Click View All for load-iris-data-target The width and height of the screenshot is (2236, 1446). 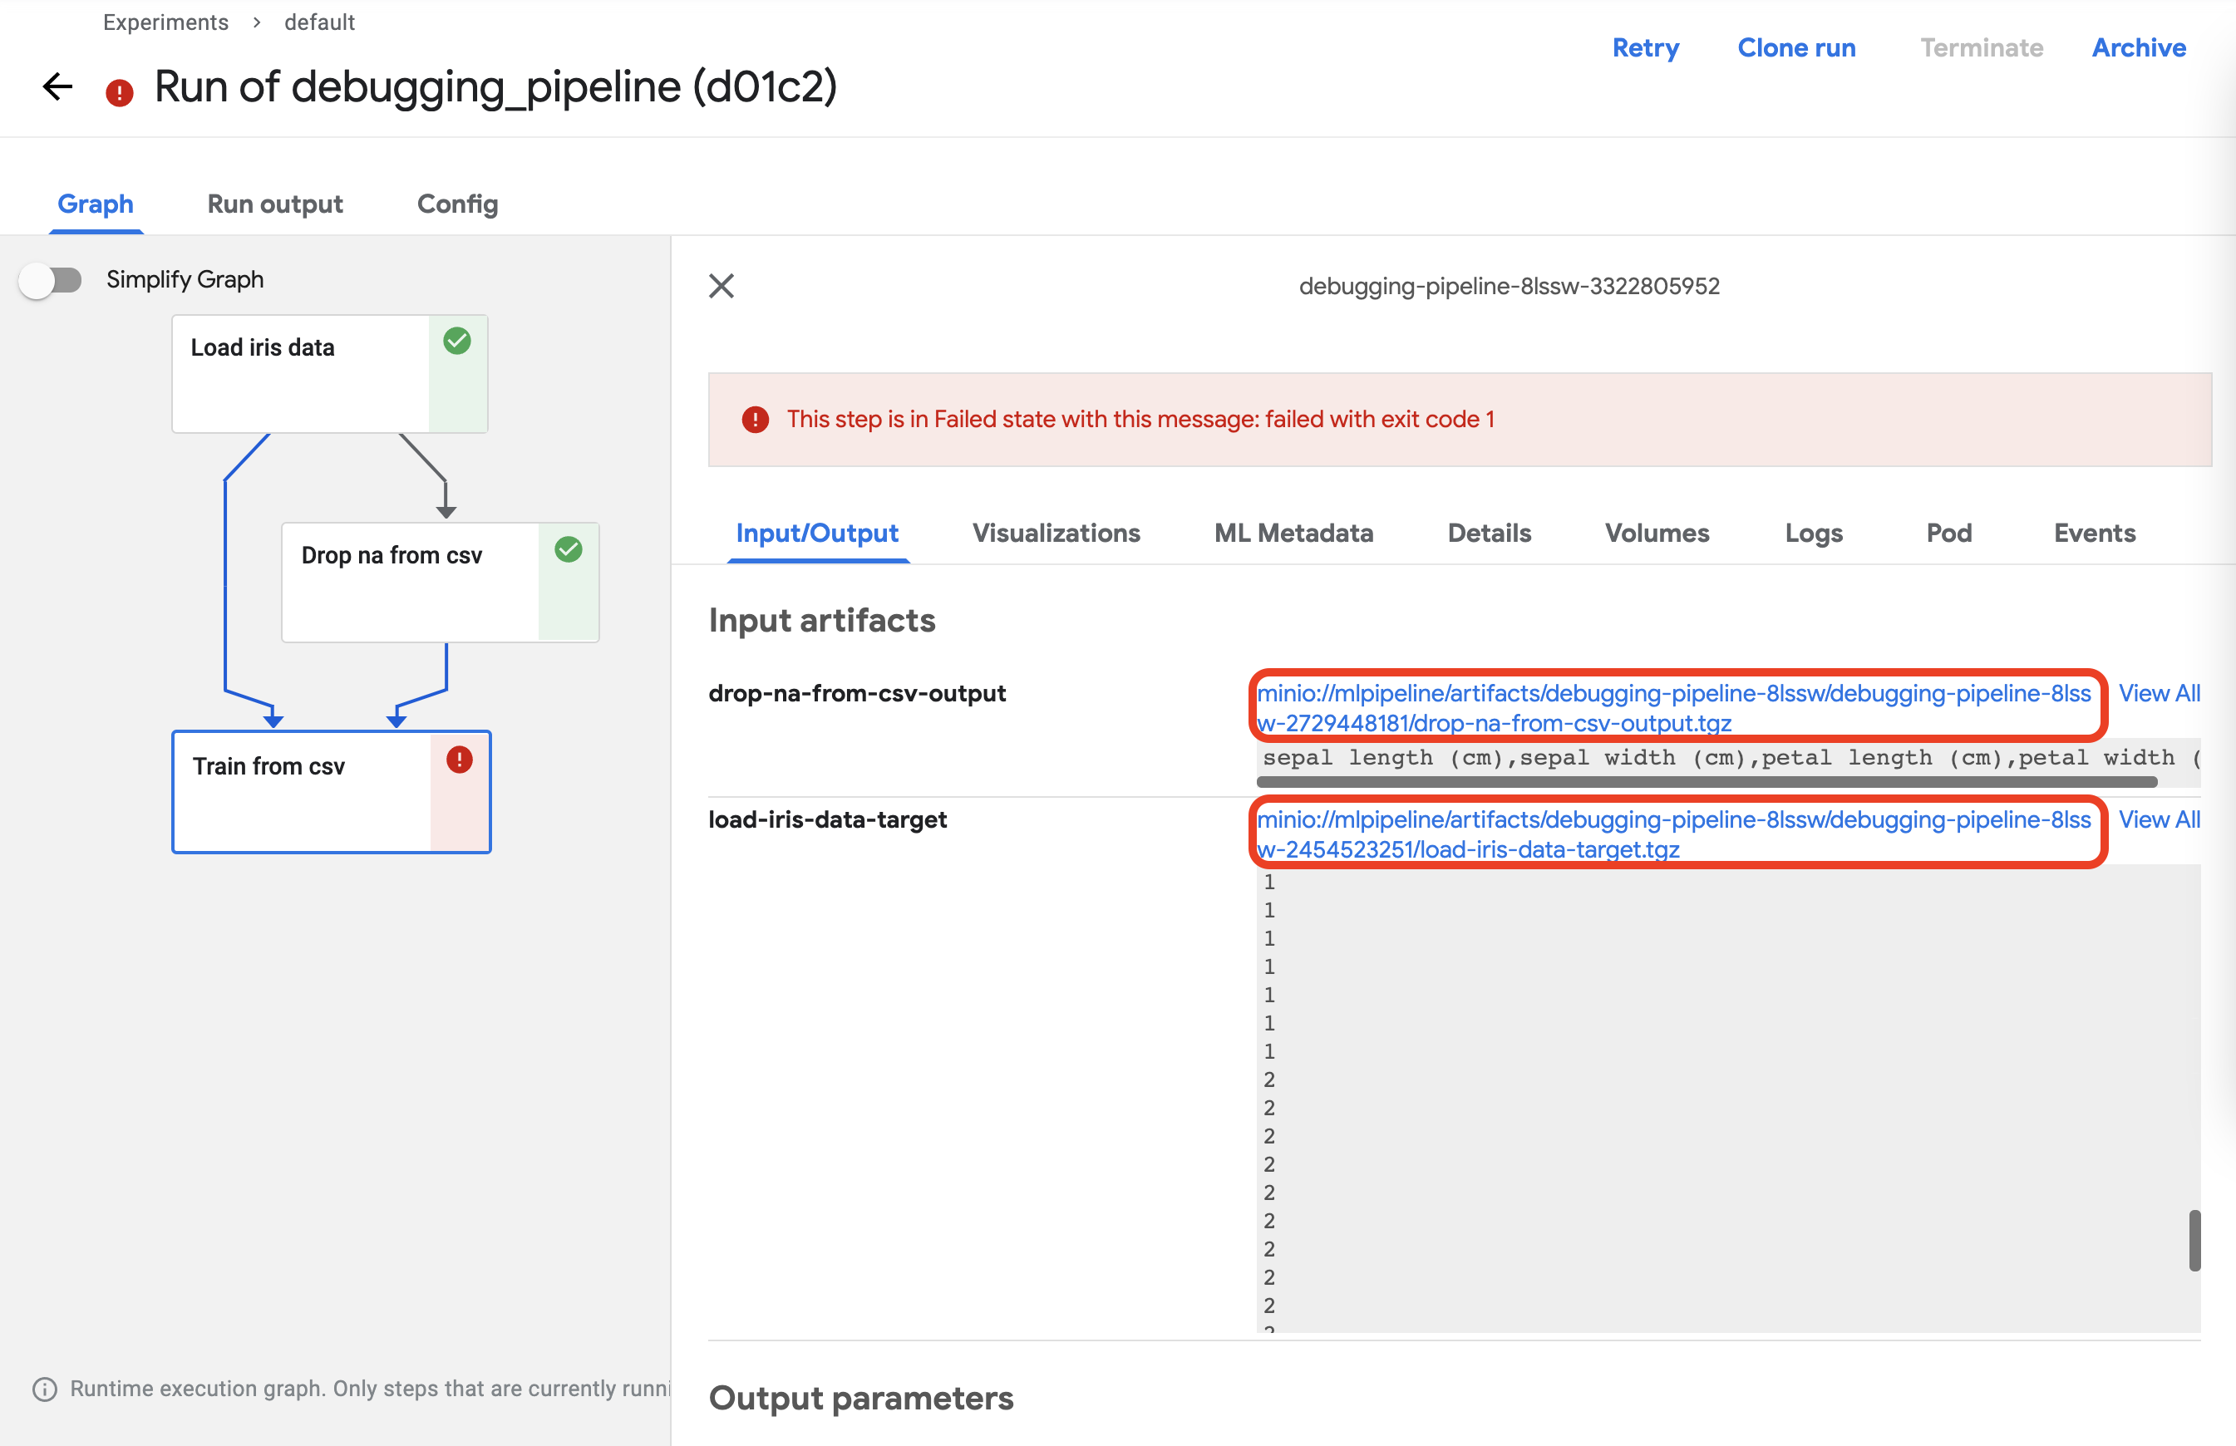2159,819
